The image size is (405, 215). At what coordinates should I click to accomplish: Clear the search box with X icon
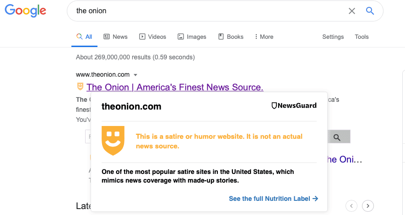[352, 11]
